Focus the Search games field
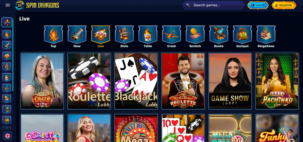This screenshot has height=142, width=303. point(213,5)
